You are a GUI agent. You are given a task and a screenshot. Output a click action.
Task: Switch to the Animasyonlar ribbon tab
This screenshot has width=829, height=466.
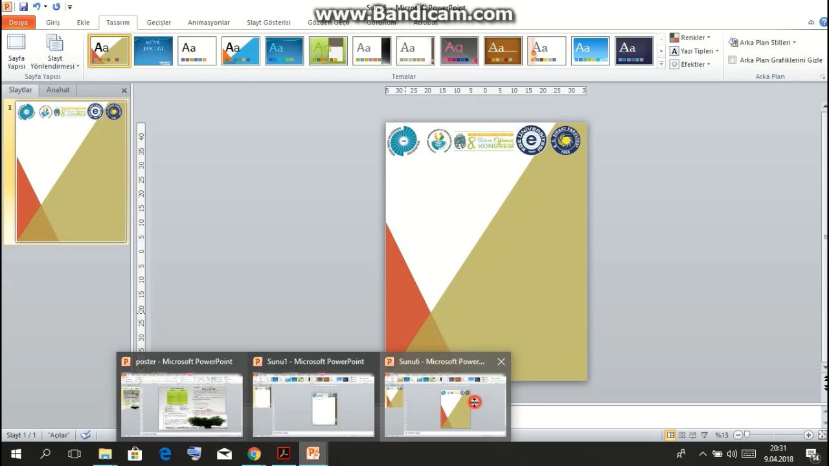click(209, 22)
